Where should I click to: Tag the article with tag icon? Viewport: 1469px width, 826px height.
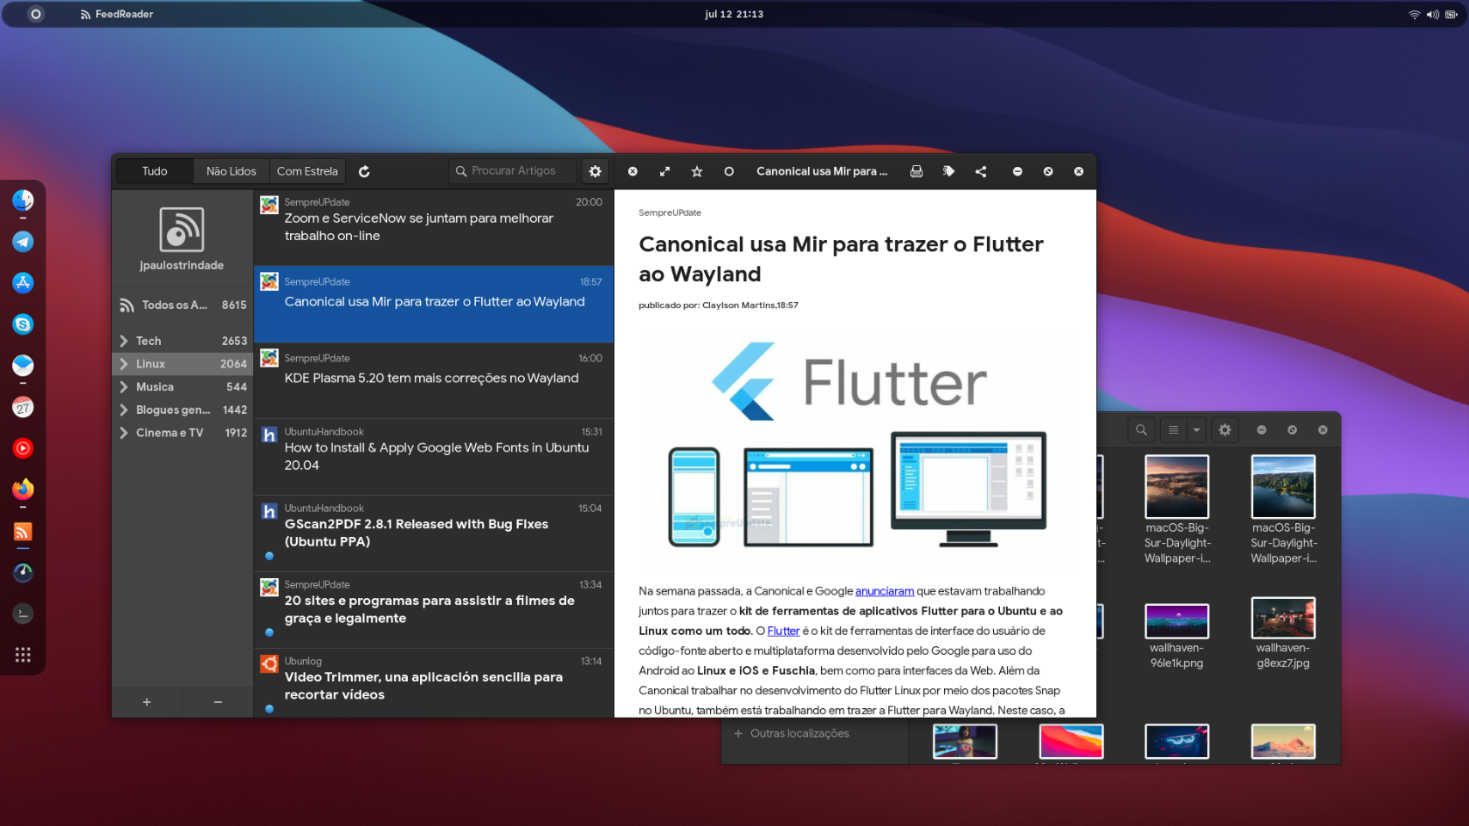(948, 171)
